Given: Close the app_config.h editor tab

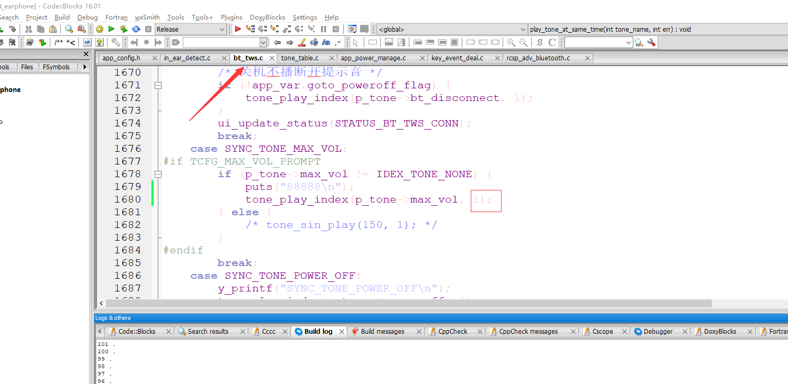Looking at the screenshot, I should [x=155, y=58].
